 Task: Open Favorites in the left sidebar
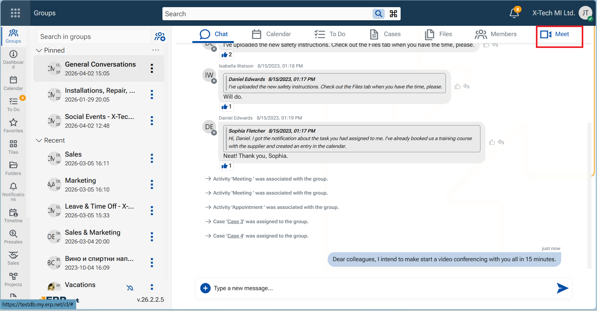[x=13, y=125]
